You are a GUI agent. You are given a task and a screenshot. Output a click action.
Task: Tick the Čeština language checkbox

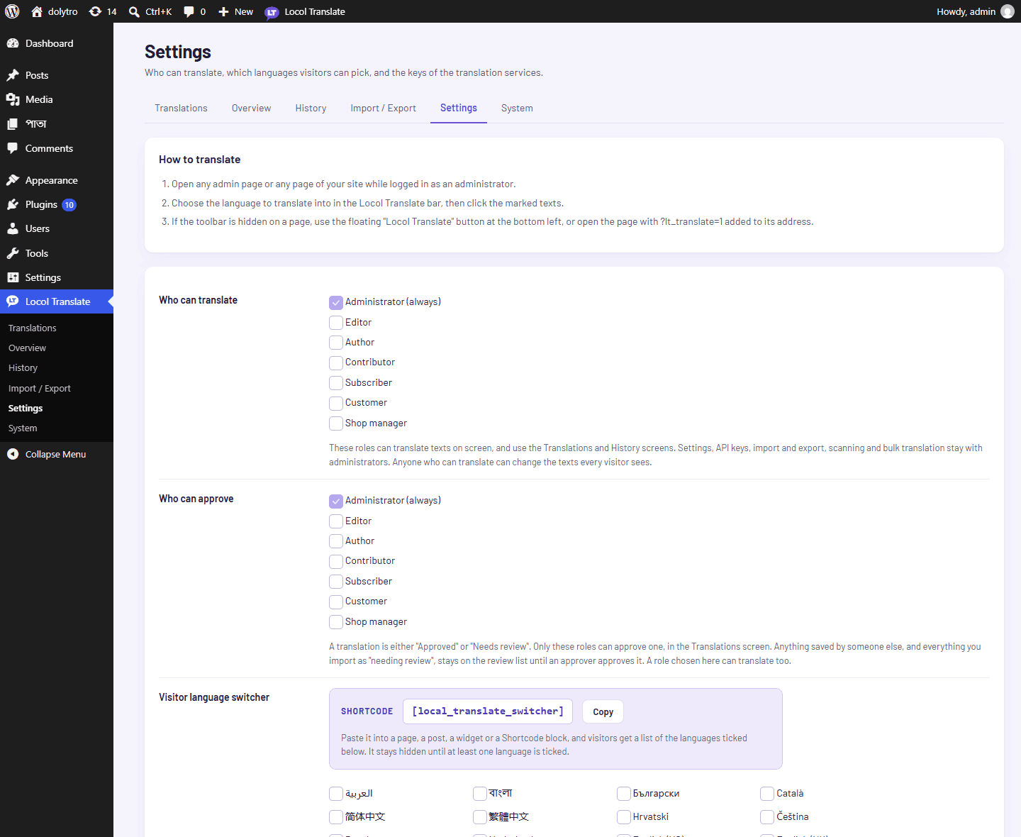tap(767, 817)
